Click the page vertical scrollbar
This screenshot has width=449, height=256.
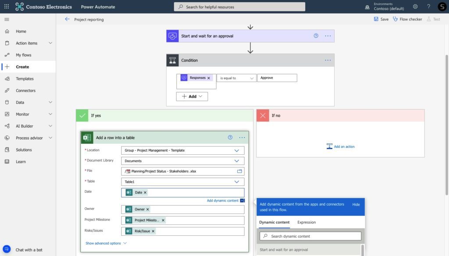point(447,124)
